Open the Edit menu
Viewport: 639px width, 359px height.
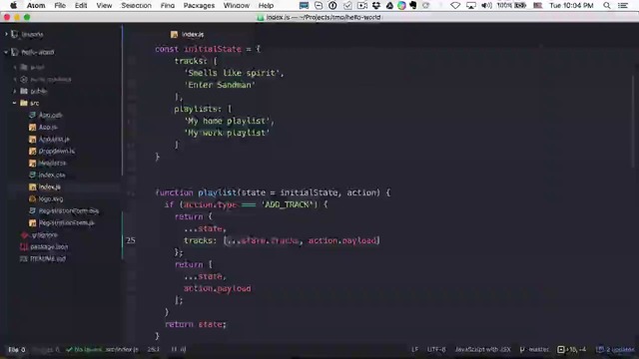81,5
